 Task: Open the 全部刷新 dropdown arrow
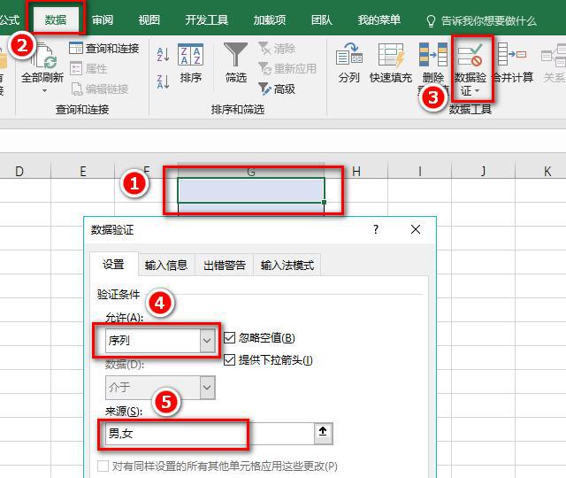(44, 90)
